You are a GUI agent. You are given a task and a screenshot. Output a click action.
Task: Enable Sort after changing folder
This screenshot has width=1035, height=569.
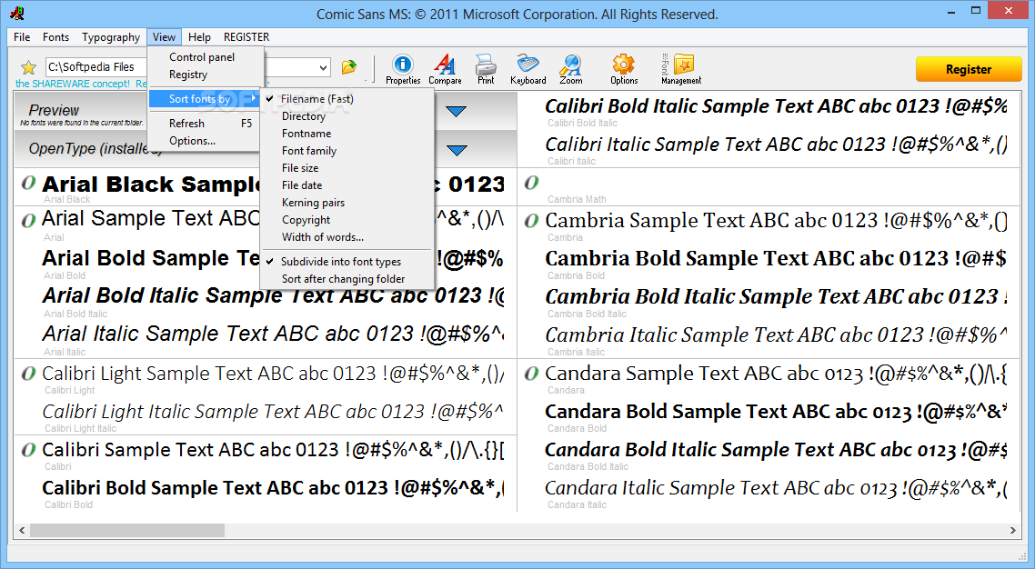[347, 279]
